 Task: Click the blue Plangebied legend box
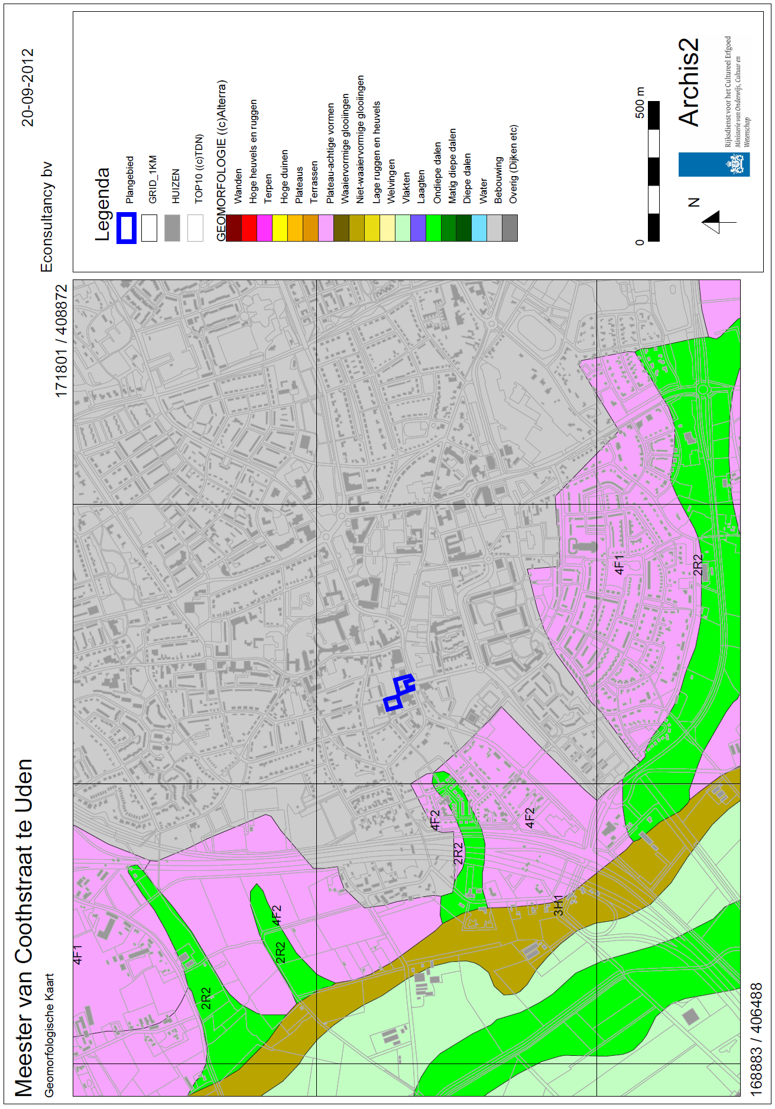tap(127, 228)
